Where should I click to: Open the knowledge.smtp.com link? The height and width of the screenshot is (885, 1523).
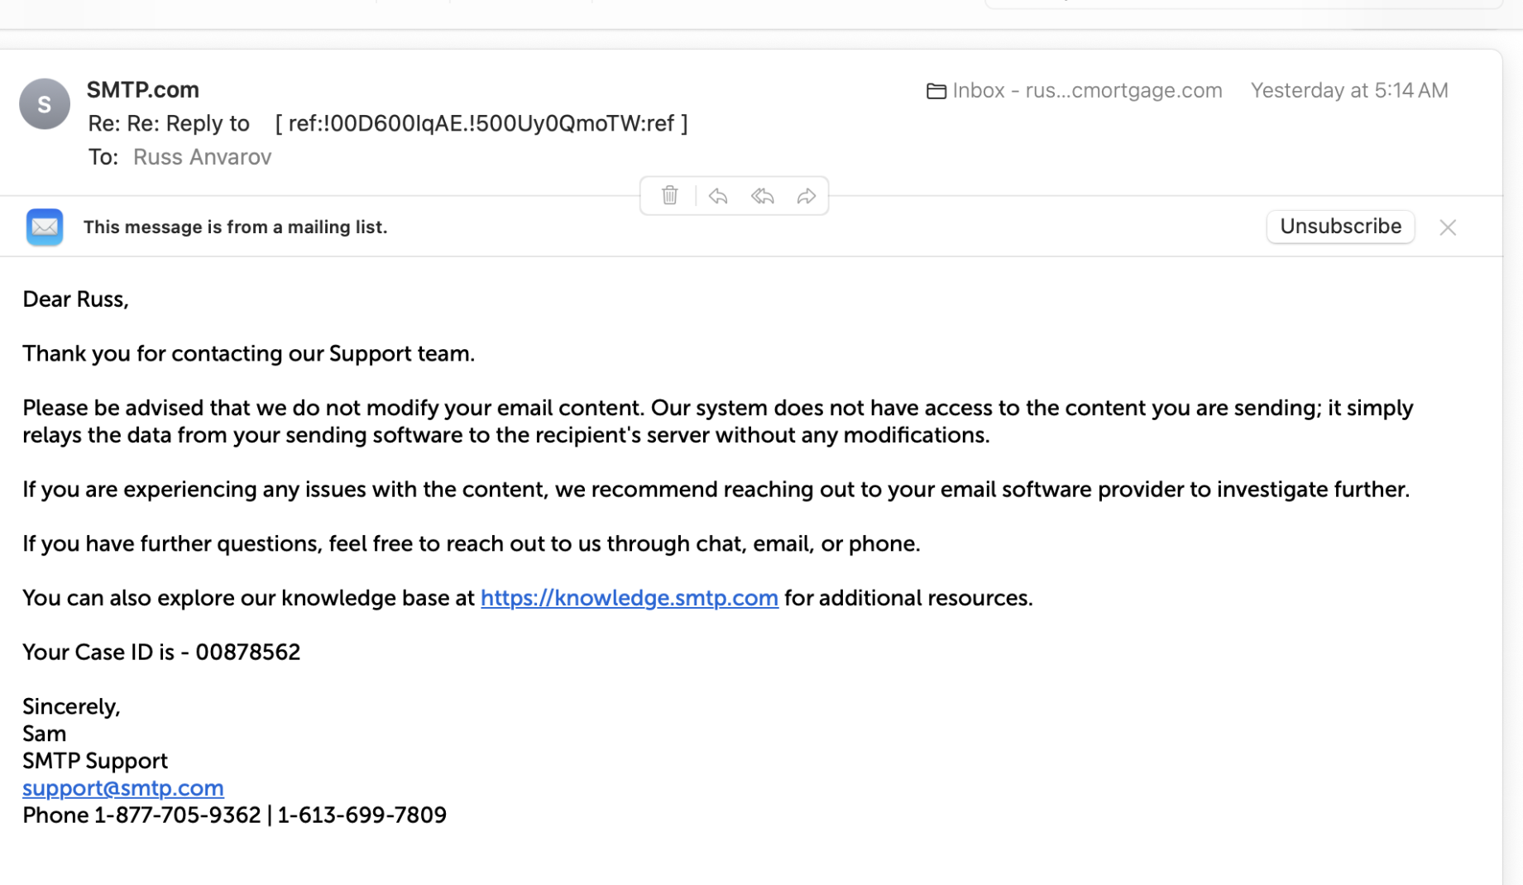(629, 598)
